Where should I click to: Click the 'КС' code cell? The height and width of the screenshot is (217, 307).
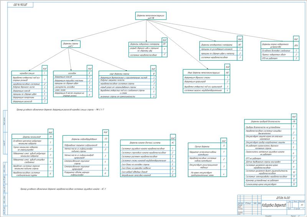click(173, 143)
